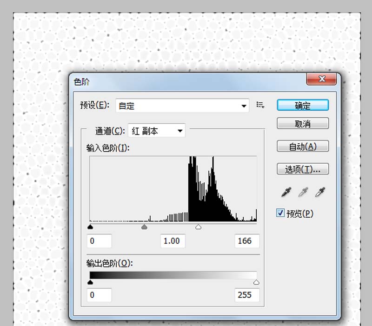Screen dimensions: 372x326
Task: Select the gray midtone slider triangle
Action: (144, 227)
